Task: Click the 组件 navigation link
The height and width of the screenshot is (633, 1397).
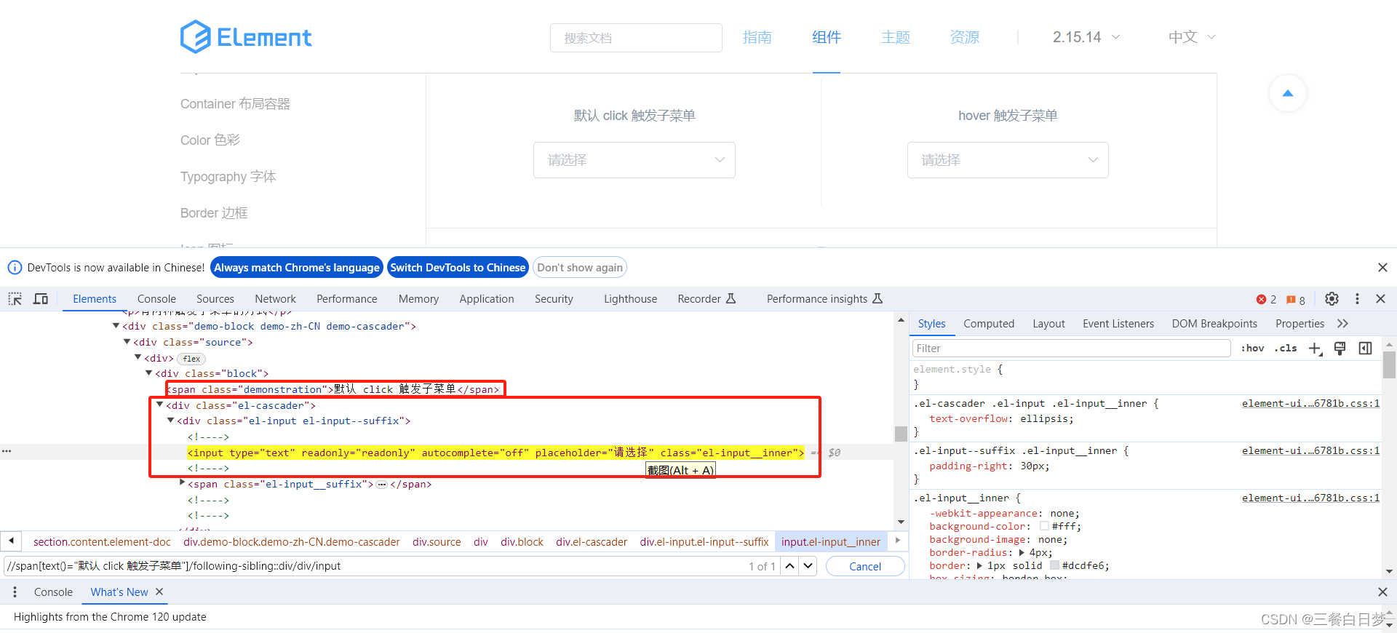Action: [827, 37]
